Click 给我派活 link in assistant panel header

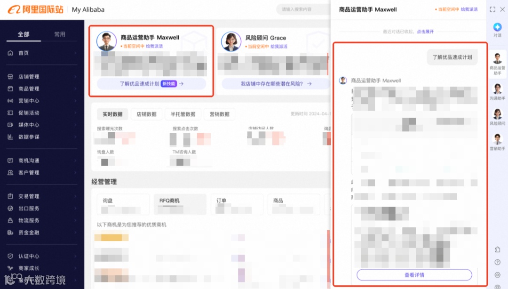pyautogui.click(x=469, y=9)
